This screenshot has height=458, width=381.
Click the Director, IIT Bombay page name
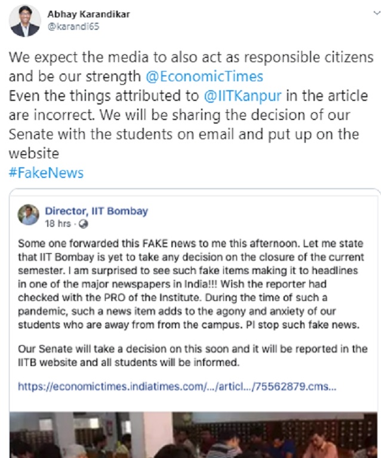[x=96, y=211]
